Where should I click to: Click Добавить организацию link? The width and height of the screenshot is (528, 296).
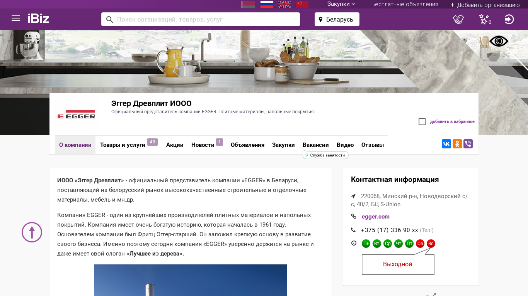pos(485,5)
